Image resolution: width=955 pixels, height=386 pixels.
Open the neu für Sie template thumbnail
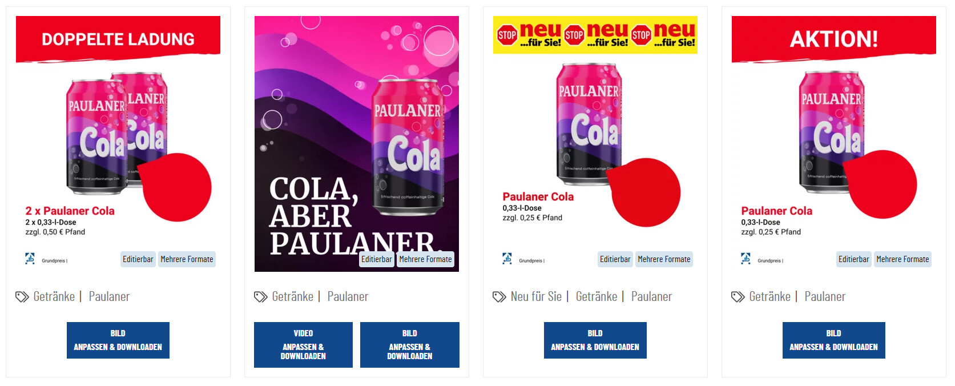(x=595, y=144)
